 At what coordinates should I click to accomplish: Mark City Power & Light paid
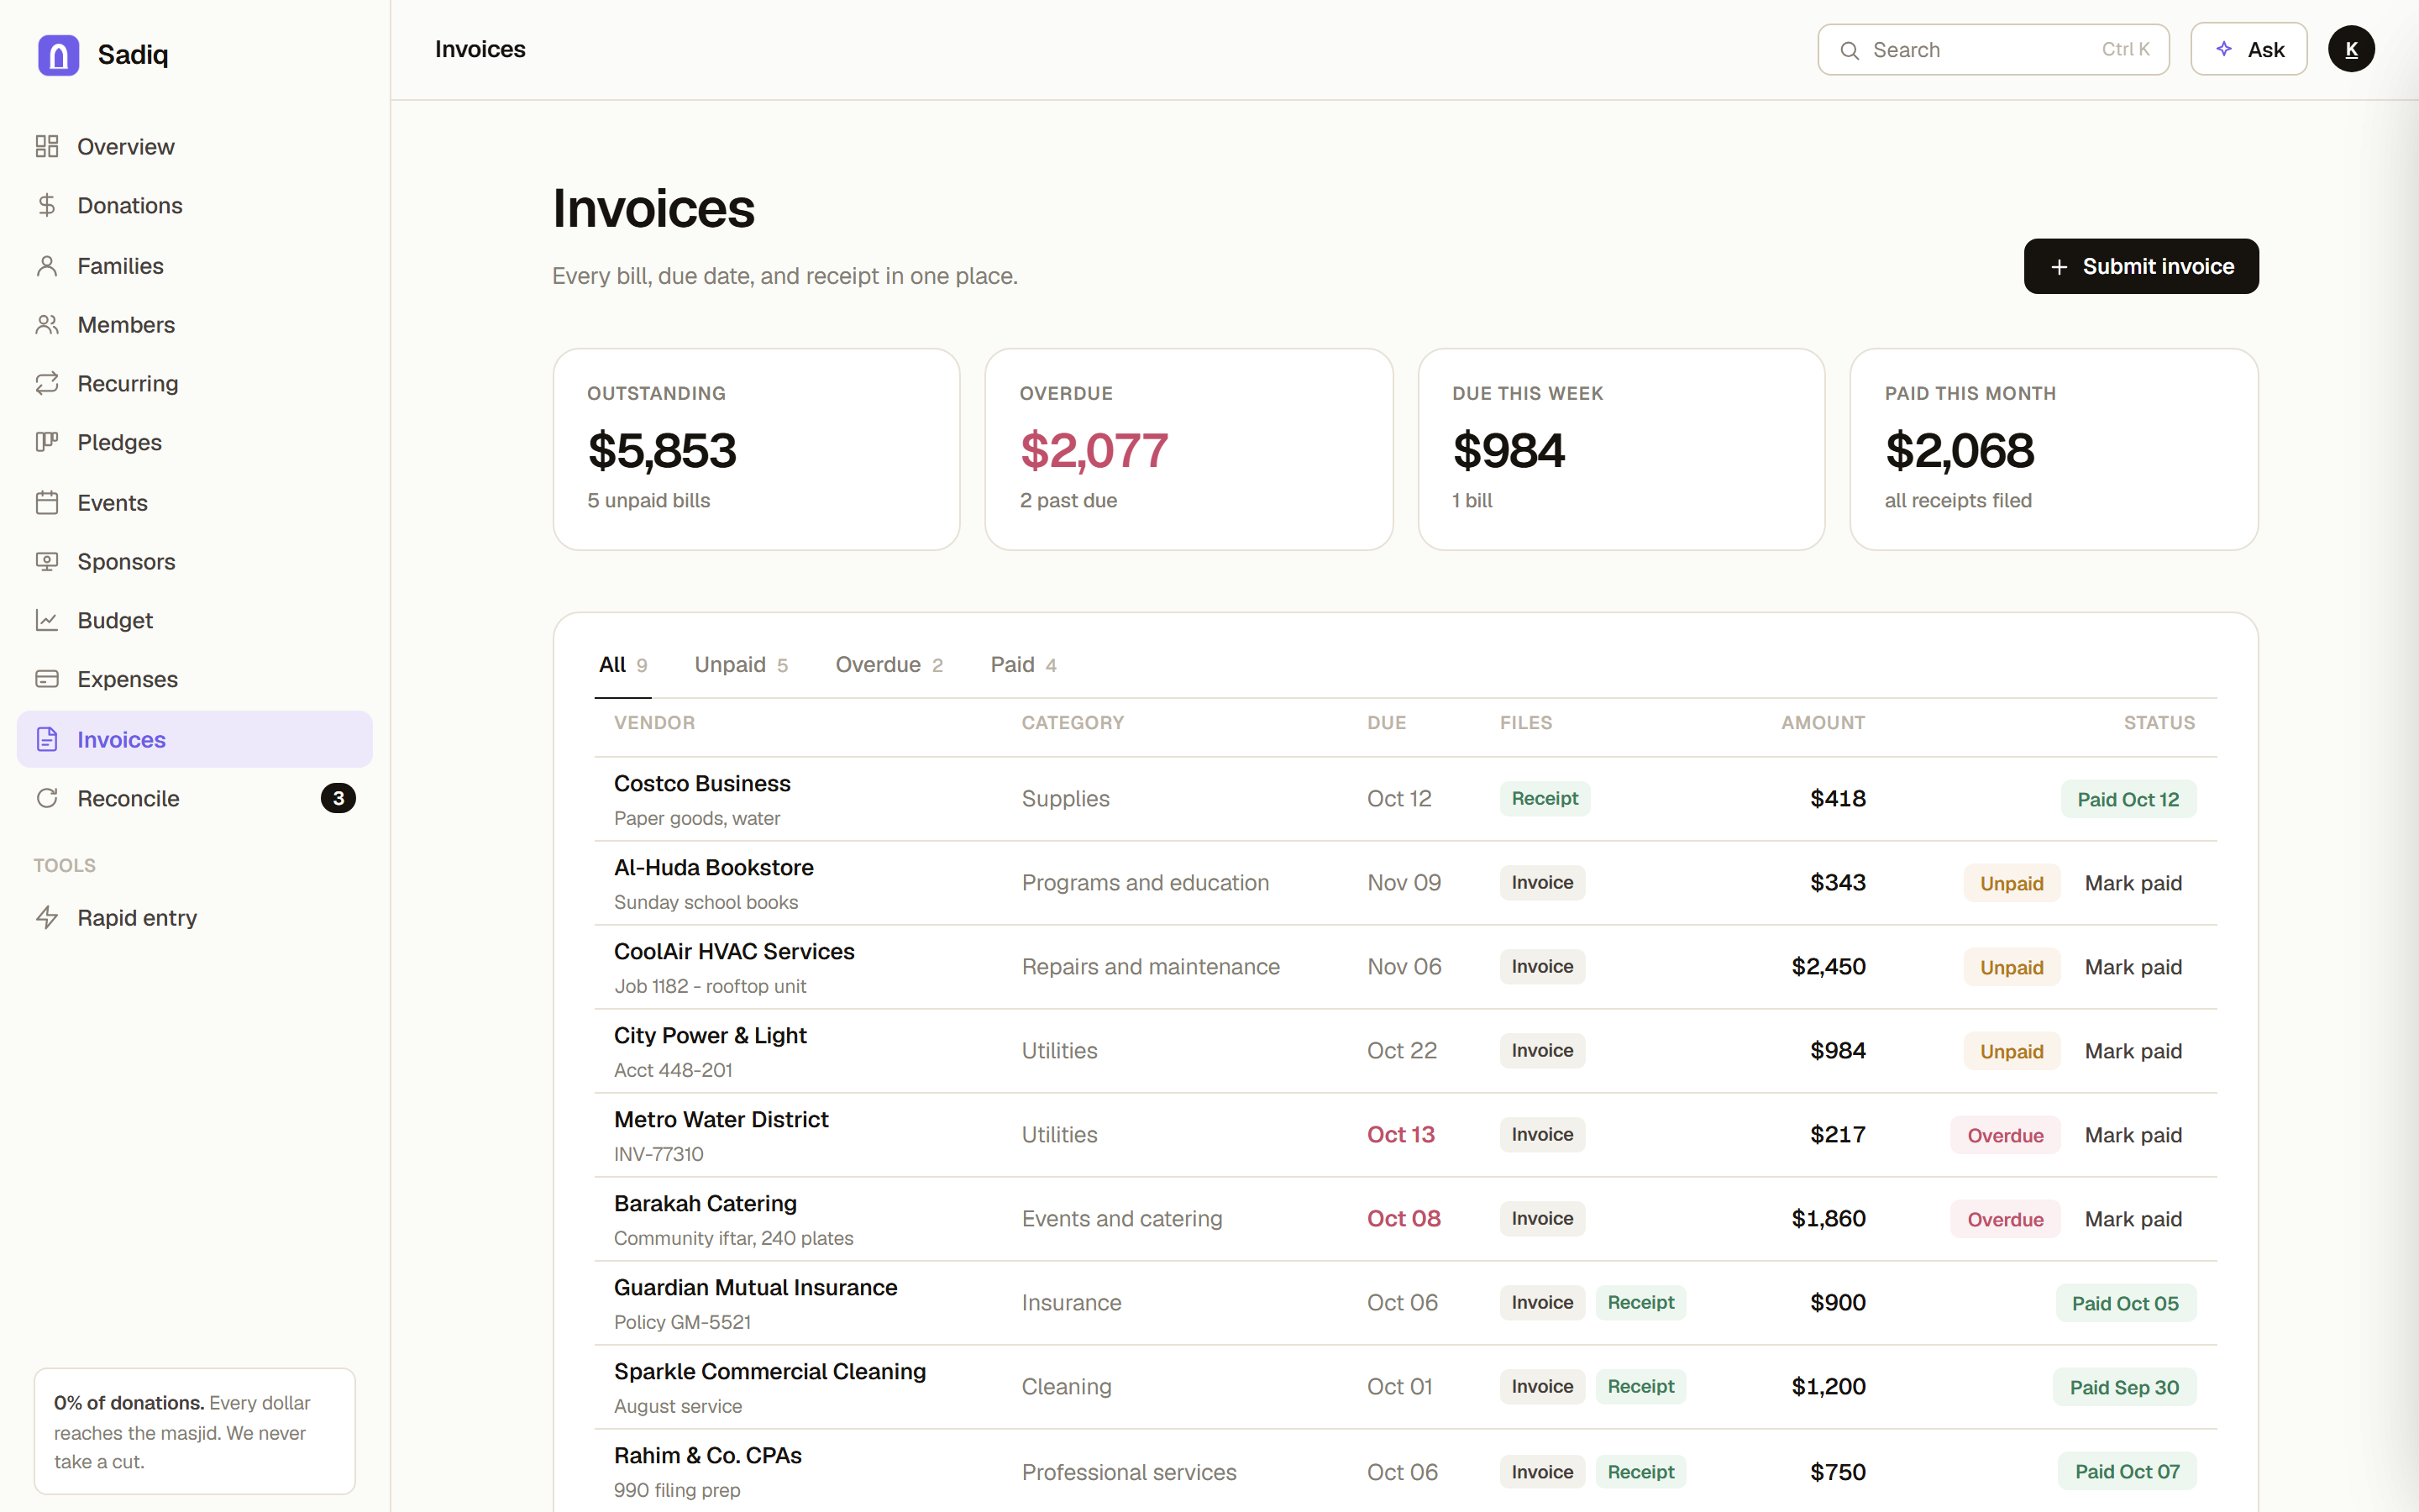(x=2133, y=1052)
